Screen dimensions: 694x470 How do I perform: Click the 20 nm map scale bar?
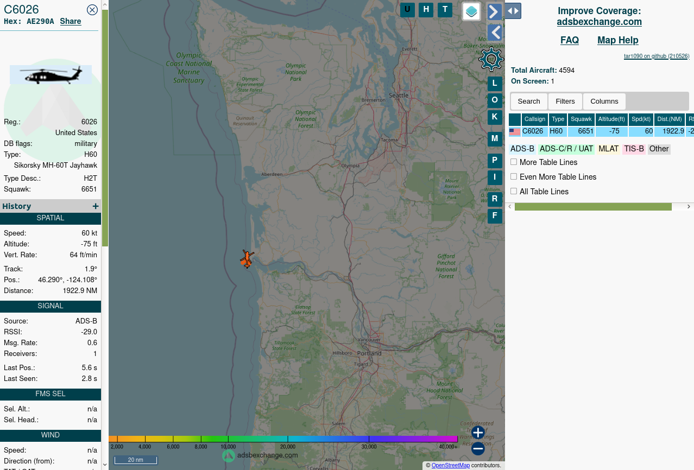tap(135, 460)
